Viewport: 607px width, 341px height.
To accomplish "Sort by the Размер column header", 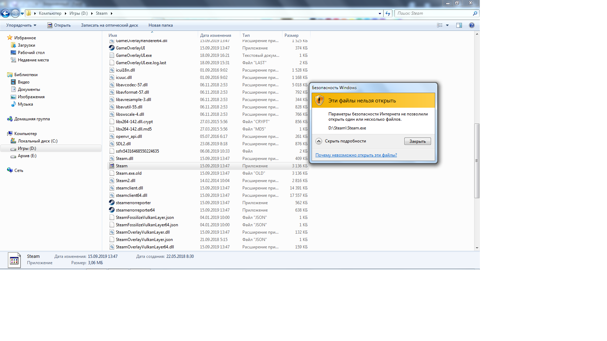I will [292, 35].
